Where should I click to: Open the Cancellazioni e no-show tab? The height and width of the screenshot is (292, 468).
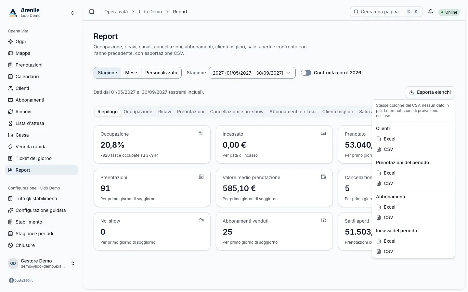click(x=237, y=112)
